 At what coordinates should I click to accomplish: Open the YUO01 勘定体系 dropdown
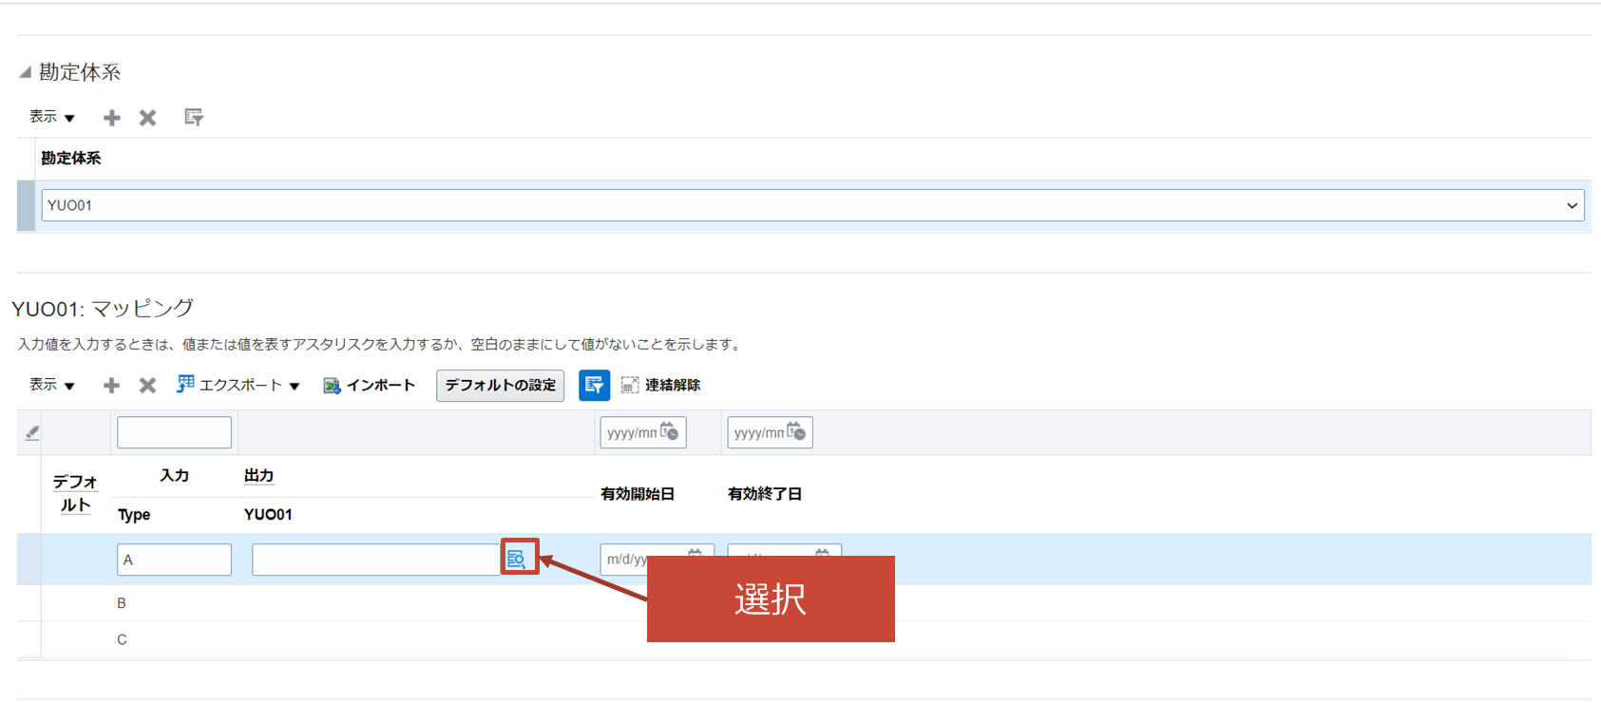(x=1572, y=205)
